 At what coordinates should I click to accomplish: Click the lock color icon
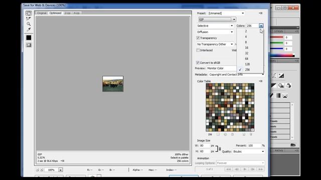click(x=232, y=134)
